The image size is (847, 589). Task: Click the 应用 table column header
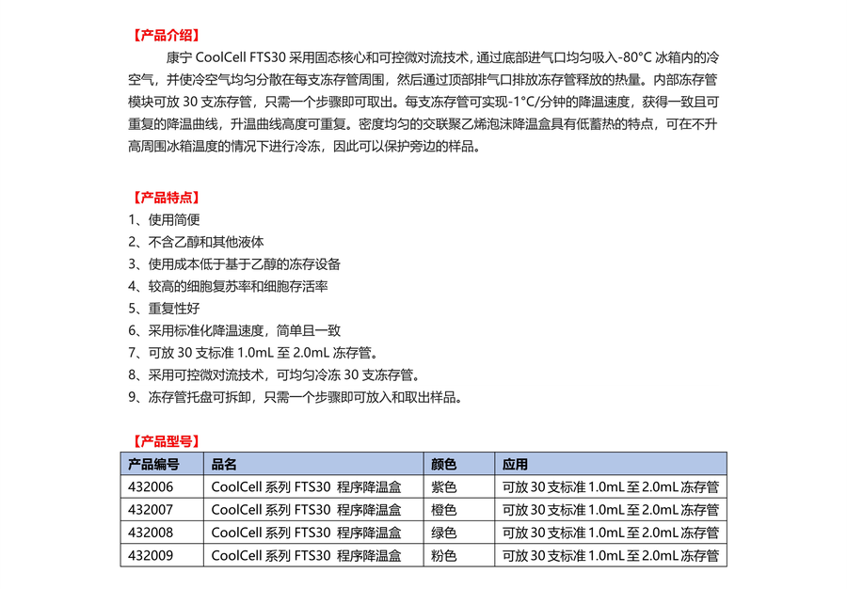611,464
